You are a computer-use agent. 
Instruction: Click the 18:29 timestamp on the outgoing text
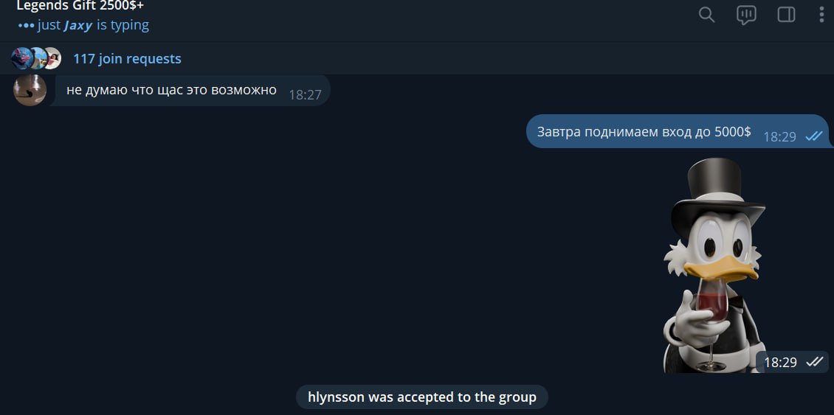point(779,137)
